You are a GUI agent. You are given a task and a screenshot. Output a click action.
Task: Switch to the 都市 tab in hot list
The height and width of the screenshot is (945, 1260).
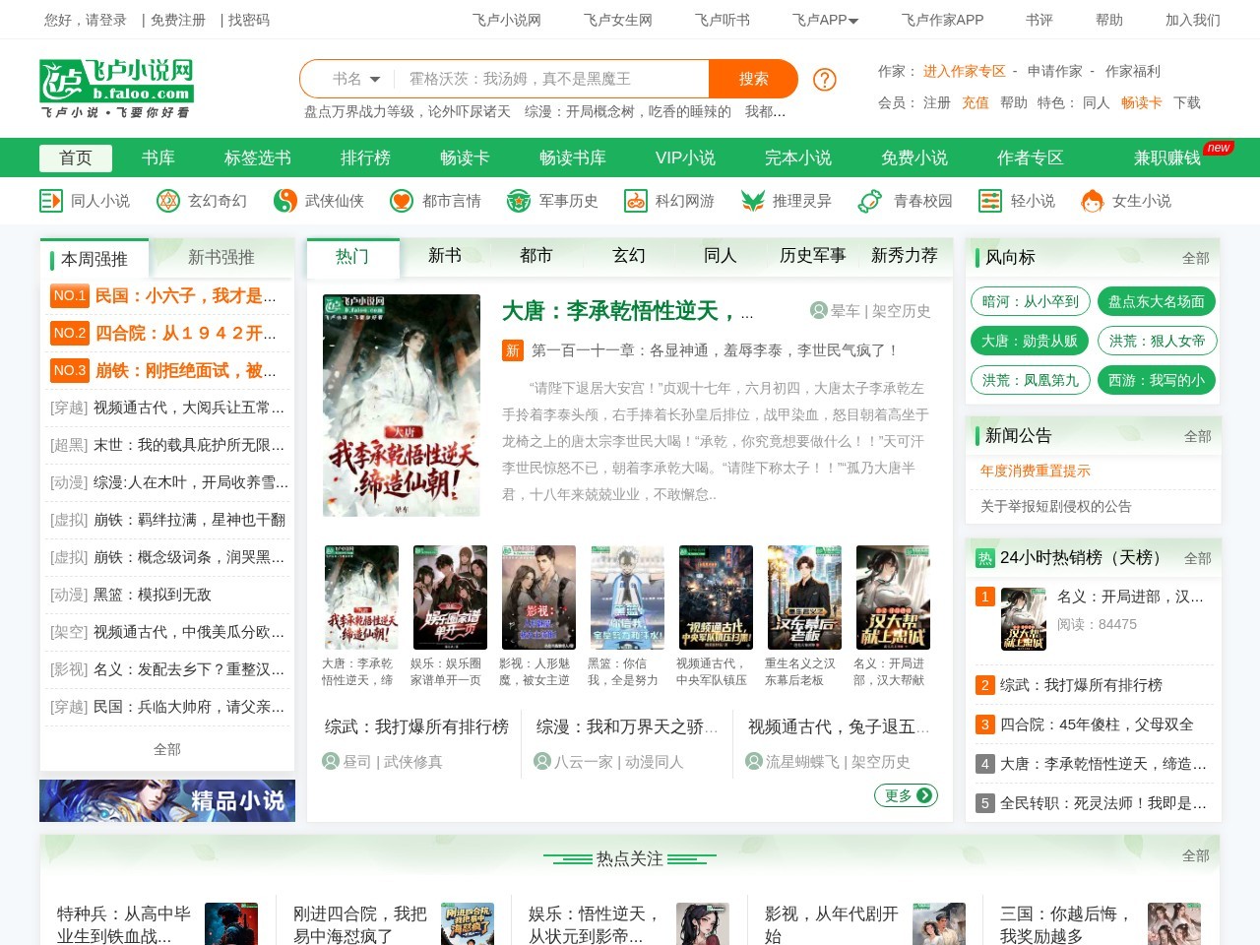(535, 255)
